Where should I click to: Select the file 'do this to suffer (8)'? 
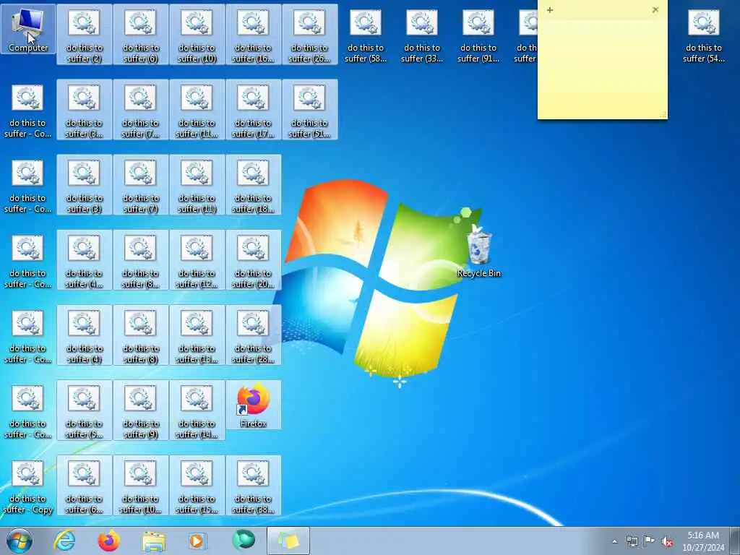pyautogui.click(x=141, y=335)
